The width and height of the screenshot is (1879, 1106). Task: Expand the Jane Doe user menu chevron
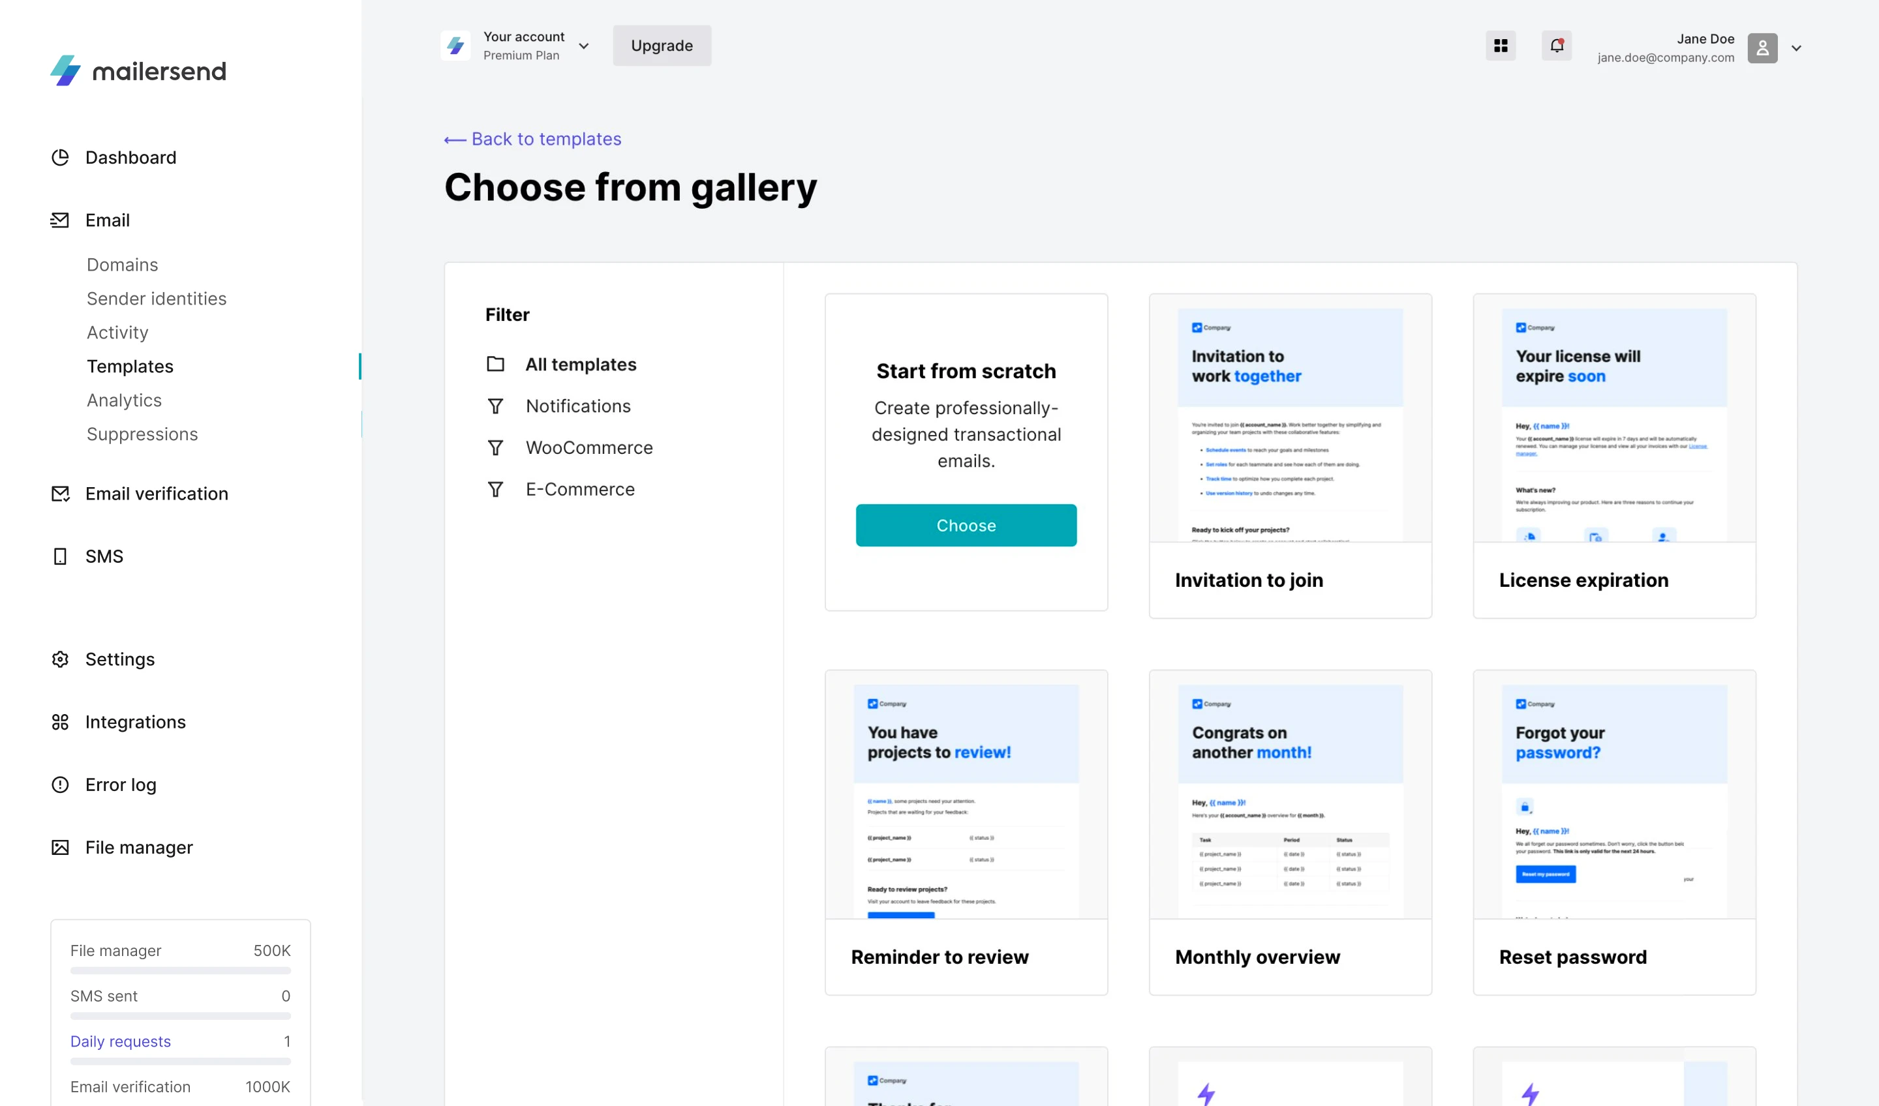coord(1796,48)
